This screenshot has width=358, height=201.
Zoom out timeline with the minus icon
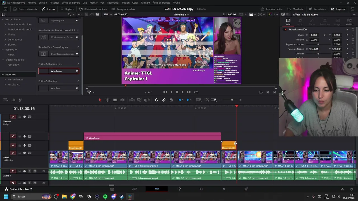(220, 100)
